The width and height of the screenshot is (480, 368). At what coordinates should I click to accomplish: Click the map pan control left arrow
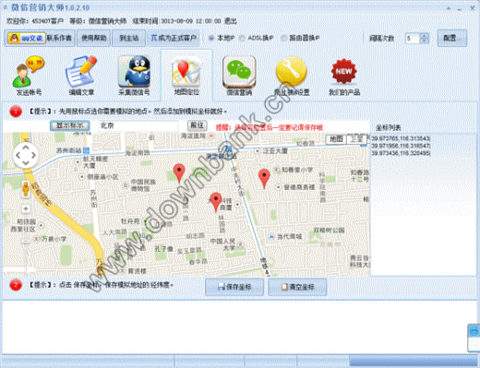point(18,155)
